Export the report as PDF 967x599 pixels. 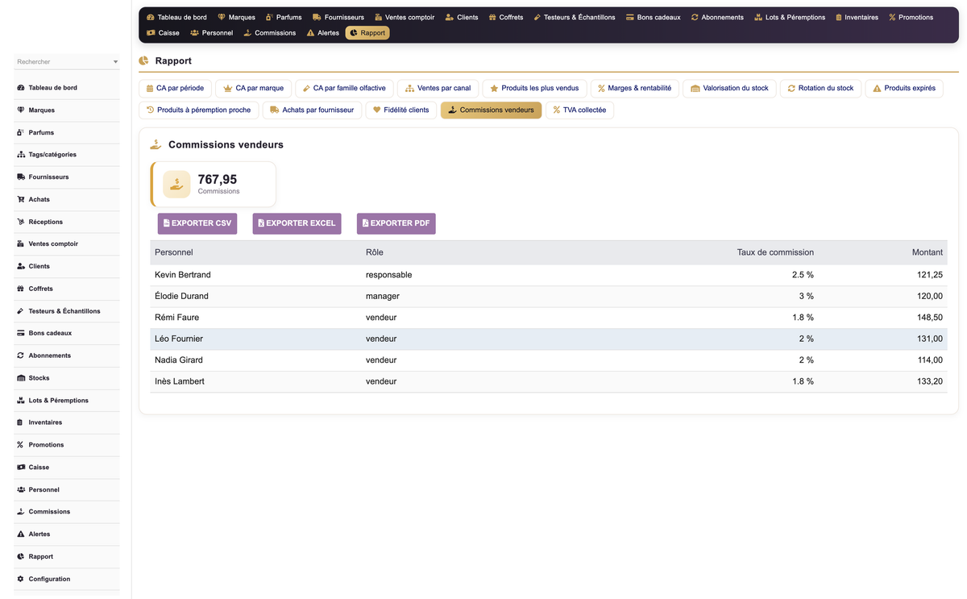(x=396, y=223)
